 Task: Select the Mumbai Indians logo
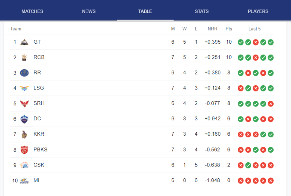tap(24, 181)
